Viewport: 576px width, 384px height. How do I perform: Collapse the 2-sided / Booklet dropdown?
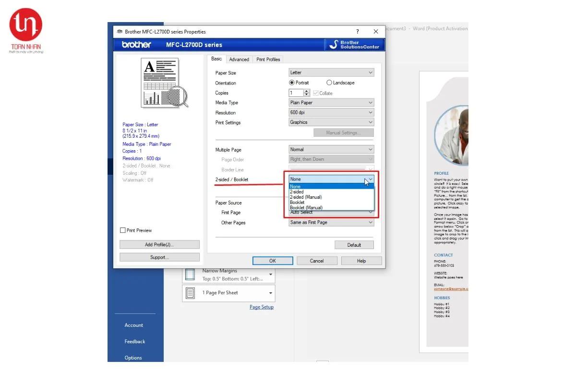point(331,179)
